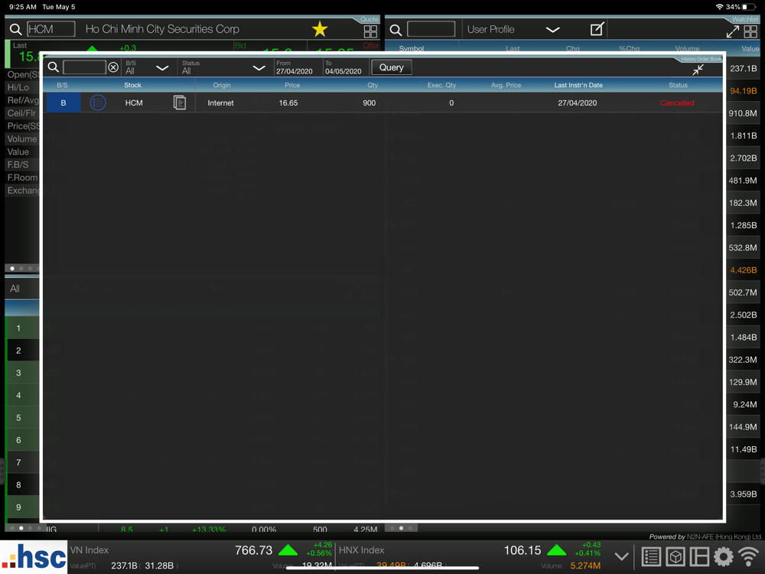
Task: Tap the Quote panel search icon
Action: (x=15, y=29)
